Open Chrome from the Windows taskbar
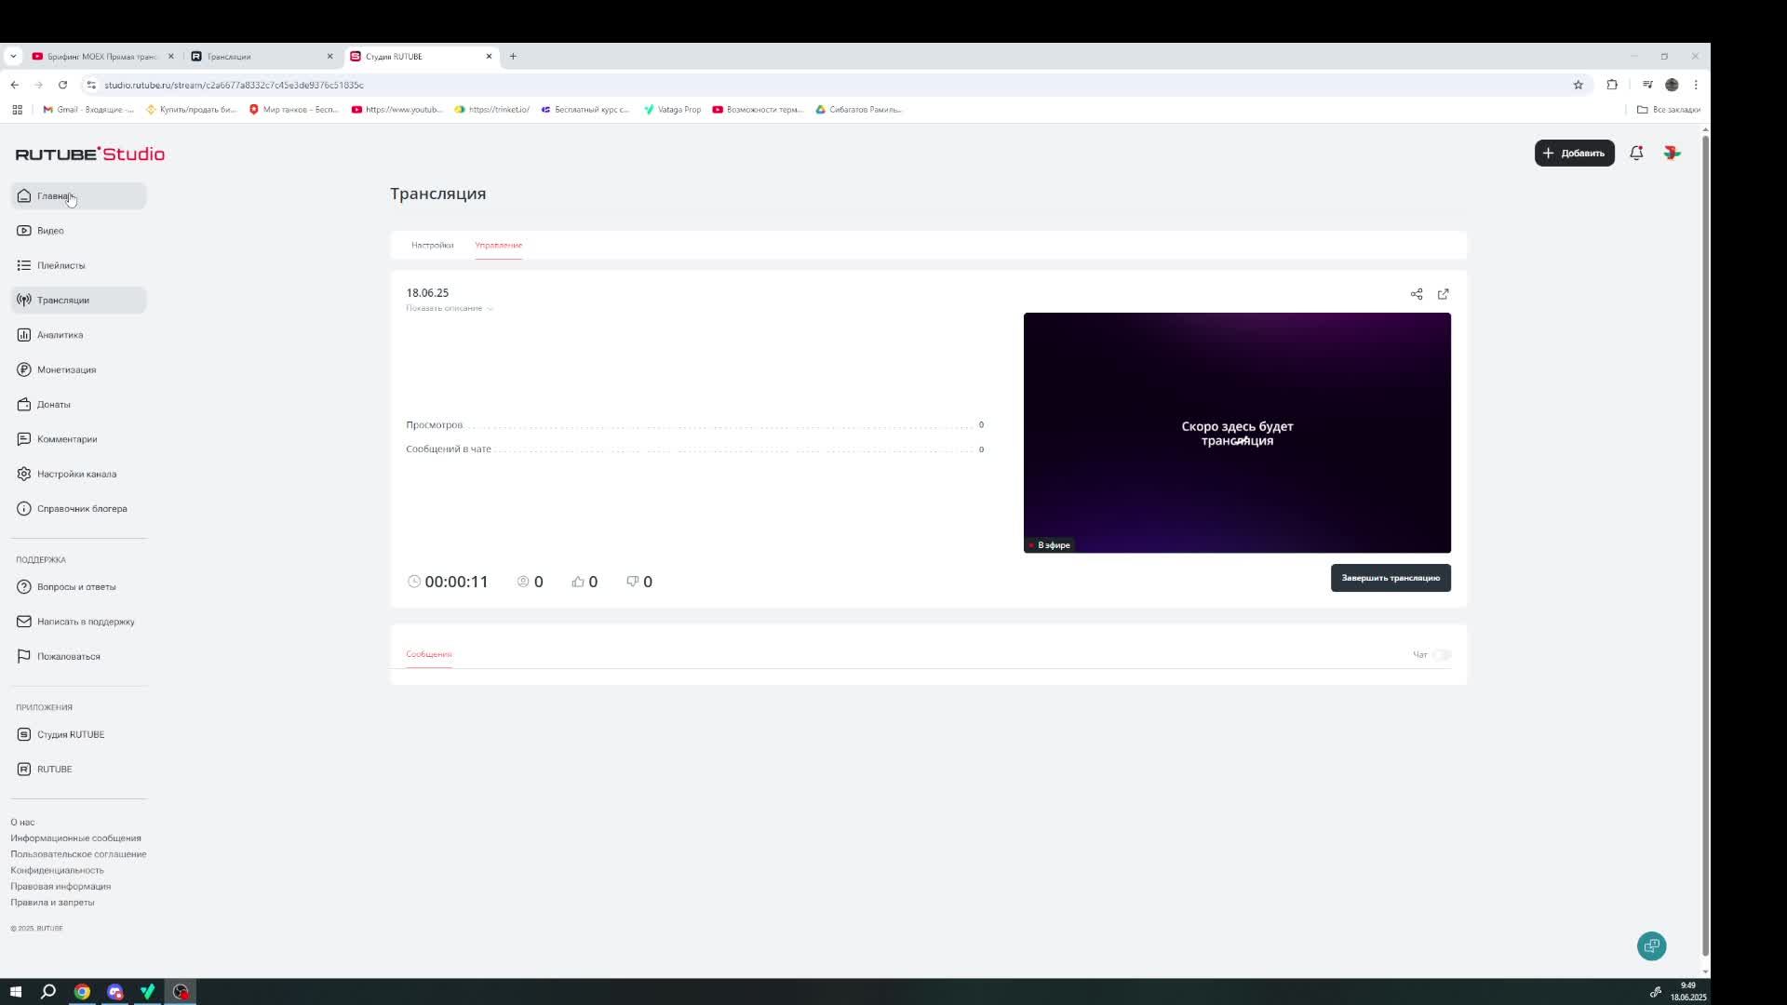Screen dimensions: 1787x1005 point(82,992)
